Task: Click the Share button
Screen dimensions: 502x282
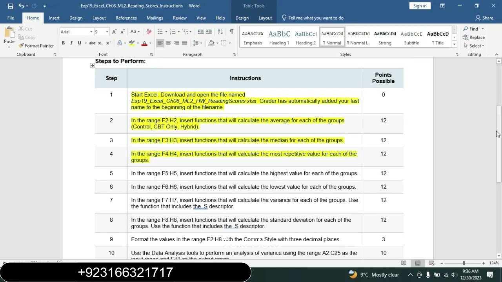Action: click(484, 18)
